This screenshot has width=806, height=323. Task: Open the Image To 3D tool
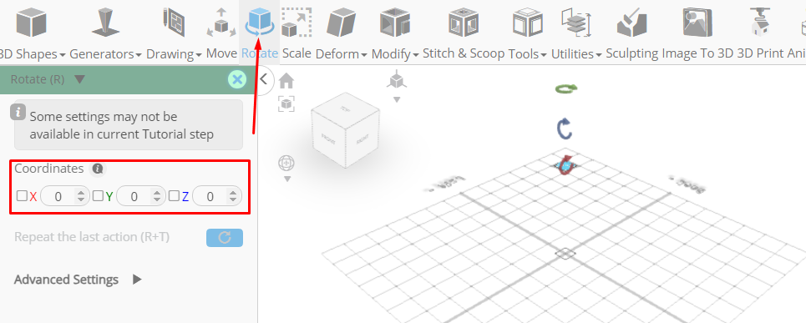[697, 23]
